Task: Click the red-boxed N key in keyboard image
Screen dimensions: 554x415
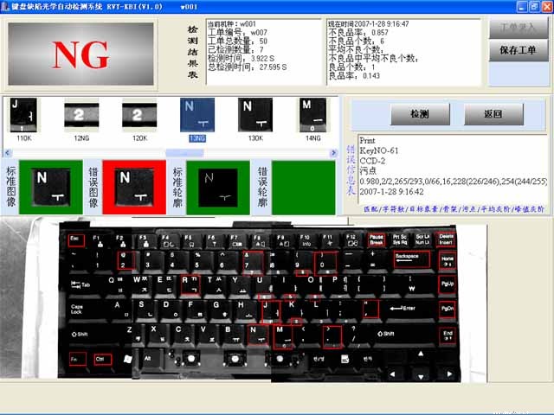Action: 258,335
